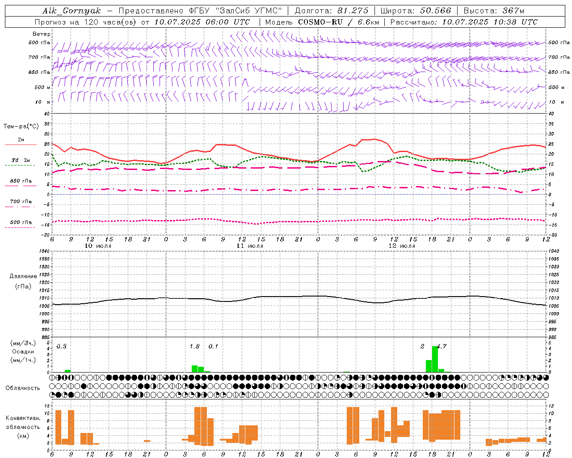
Task: Click the tallest green precipitation bar
Action: click(435, 359)
